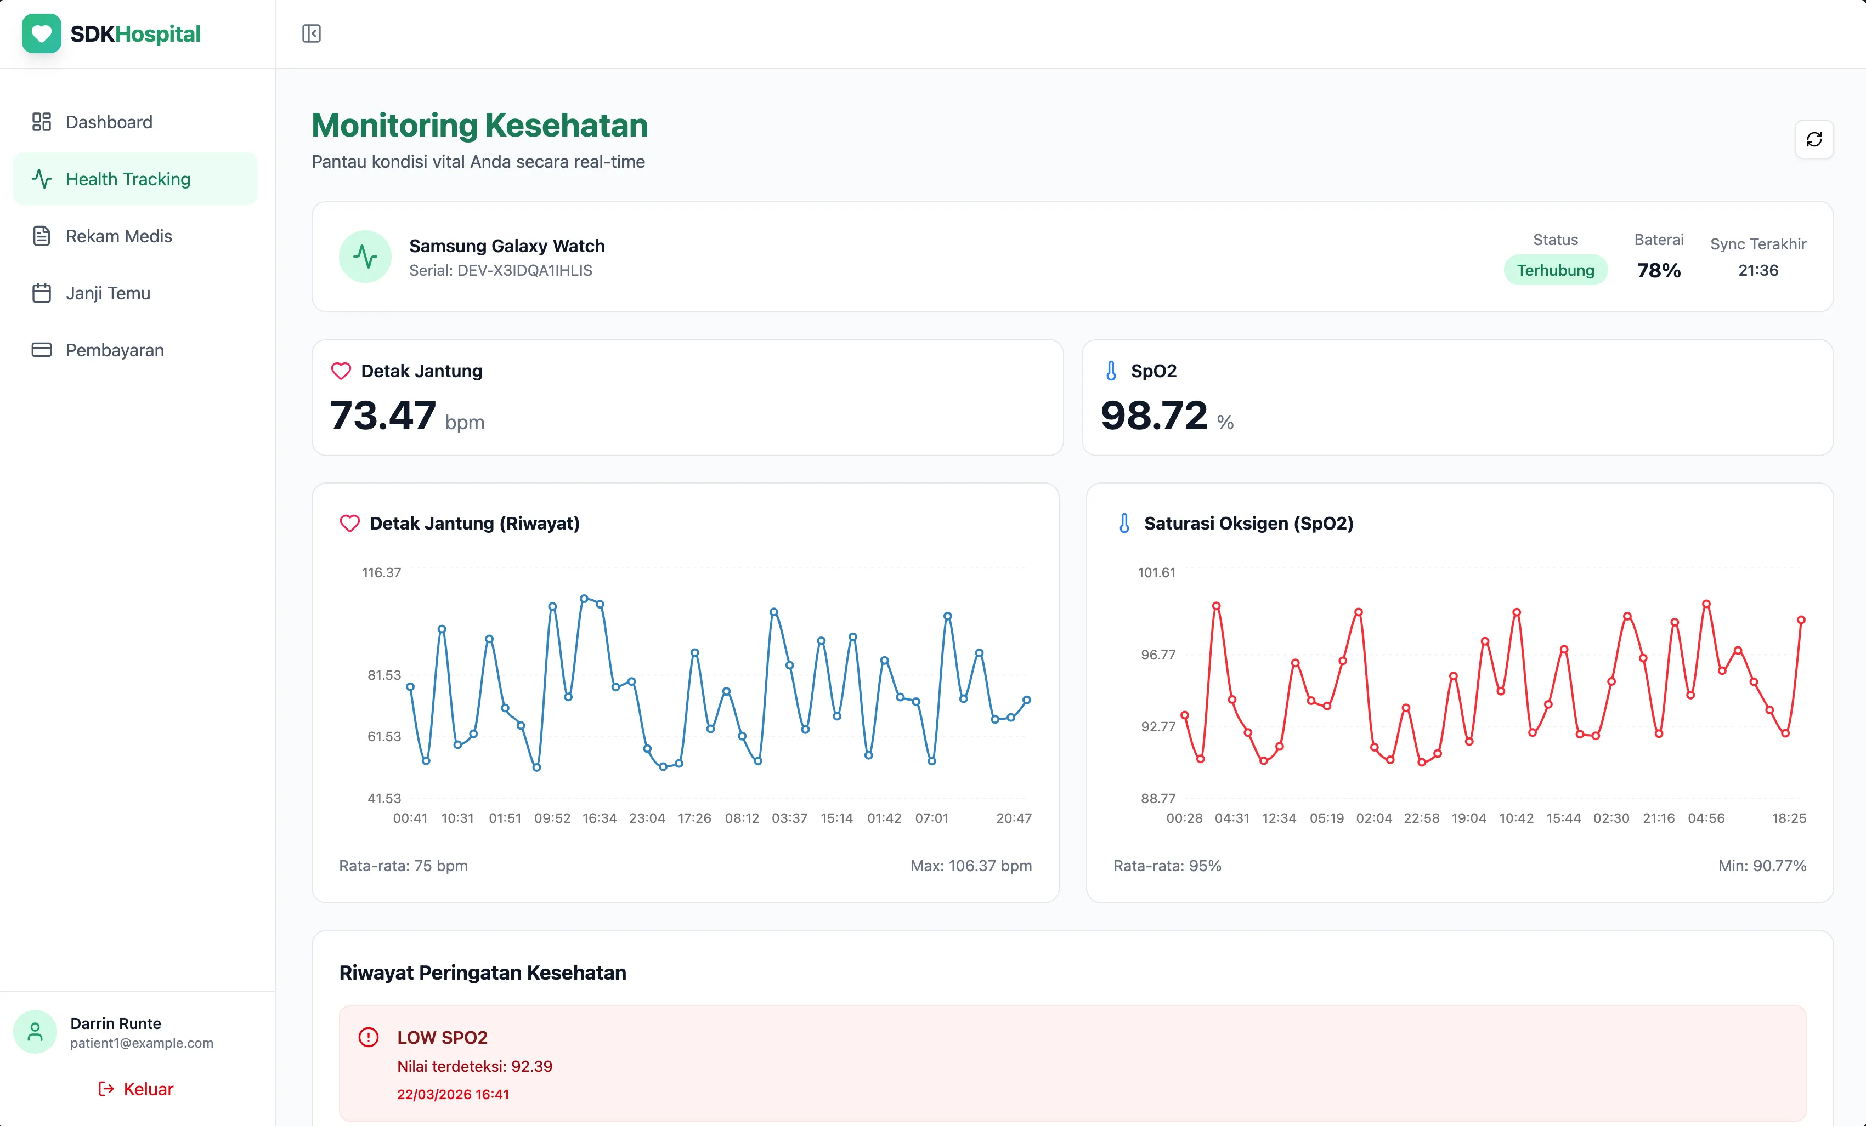Screen dimensions: 1866x1126
Task: Click the LOW SPO2 alert warning icon
Action: click(x=369, y=1037)
